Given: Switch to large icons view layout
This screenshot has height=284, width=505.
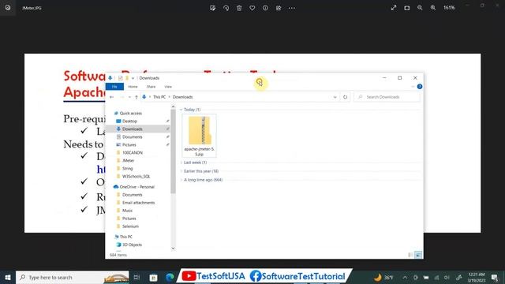Looking at the screenshot, I should point(418,255).
